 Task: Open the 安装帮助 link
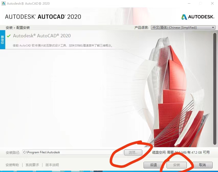[x=12, y=165]
